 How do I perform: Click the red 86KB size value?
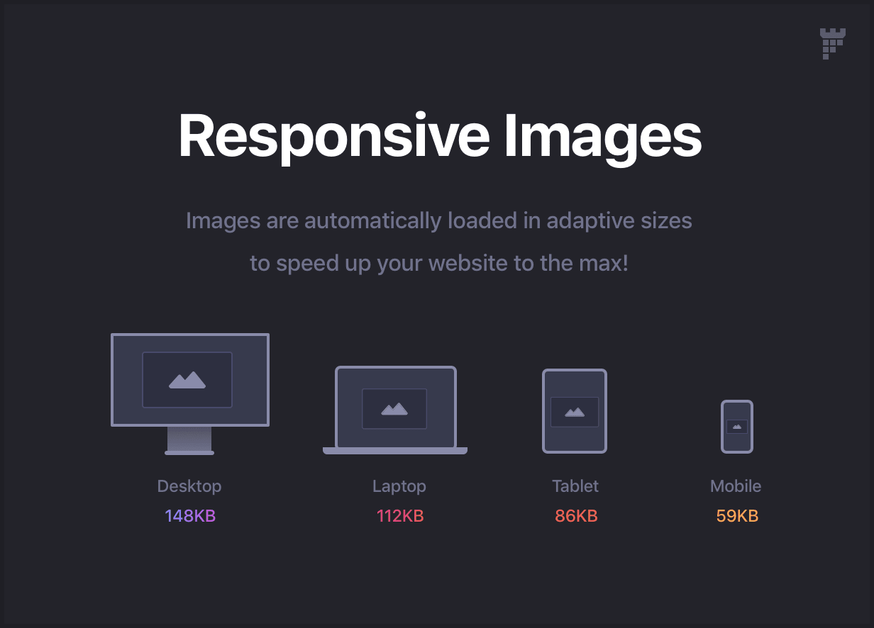coord(576,516)
